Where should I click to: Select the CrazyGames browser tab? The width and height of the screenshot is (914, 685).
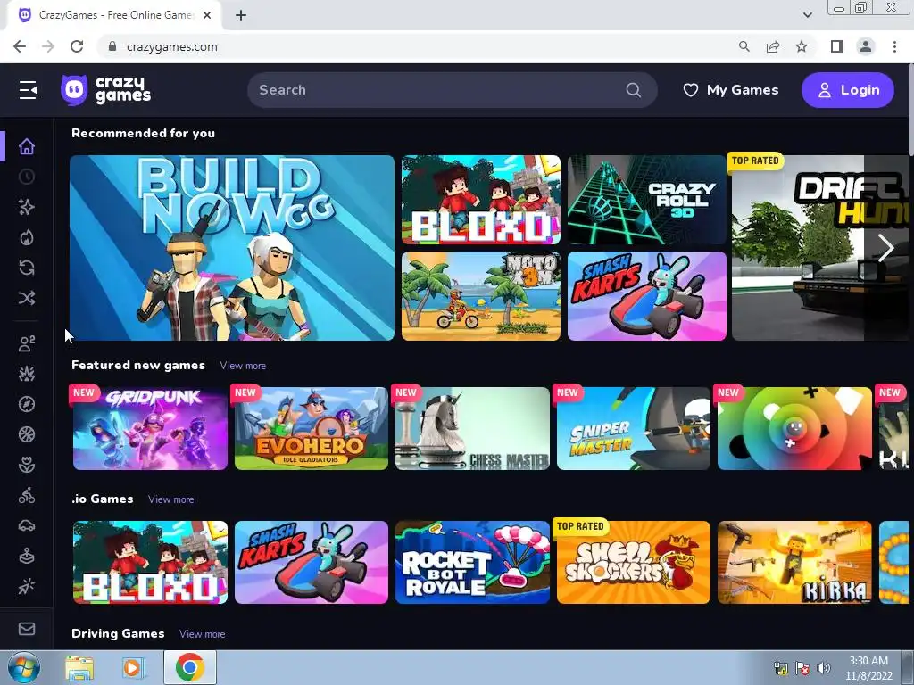[113, 15]
